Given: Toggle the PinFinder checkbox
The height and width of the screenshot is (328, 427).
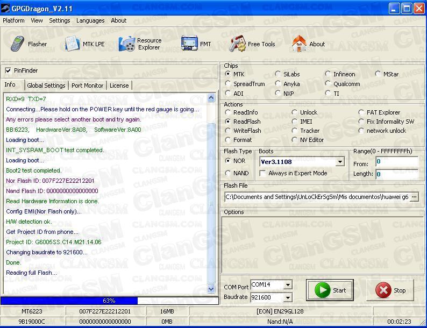Looking at the screenshot, I should (x=8, y=70).
